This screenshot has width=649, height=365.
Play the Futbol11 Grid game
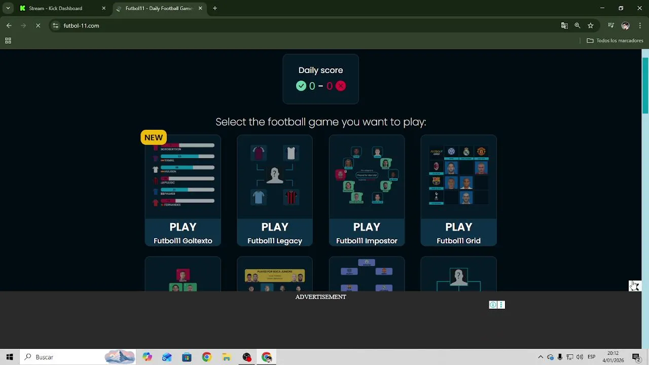458,233
